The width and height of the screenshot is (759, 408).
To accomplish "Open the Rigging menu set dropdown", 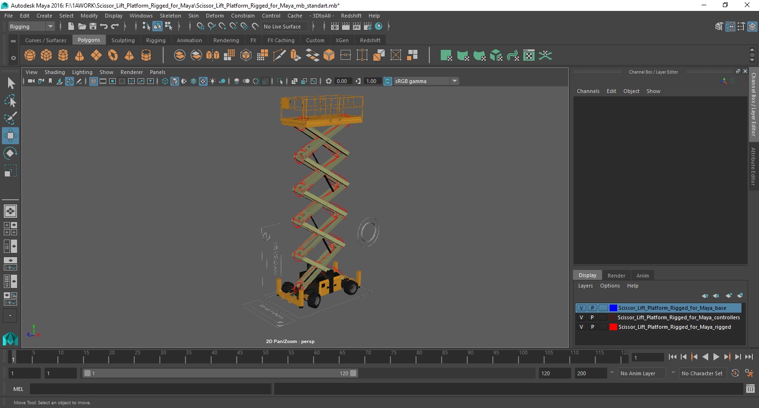I will [x=31, y=27].
